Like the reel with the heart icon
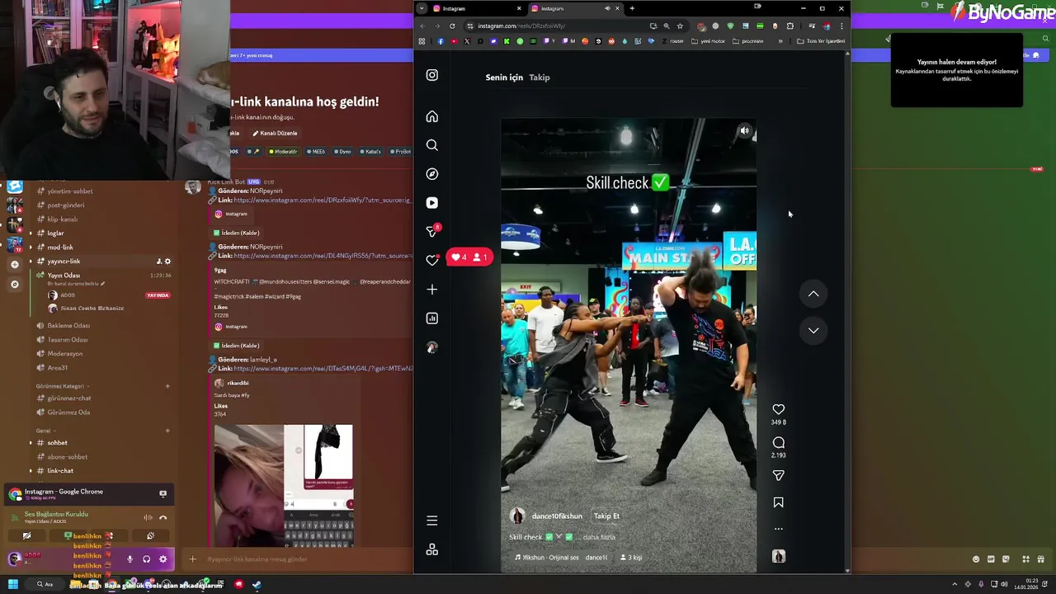Screen dimensions: 1056x594 coord(778,409)
